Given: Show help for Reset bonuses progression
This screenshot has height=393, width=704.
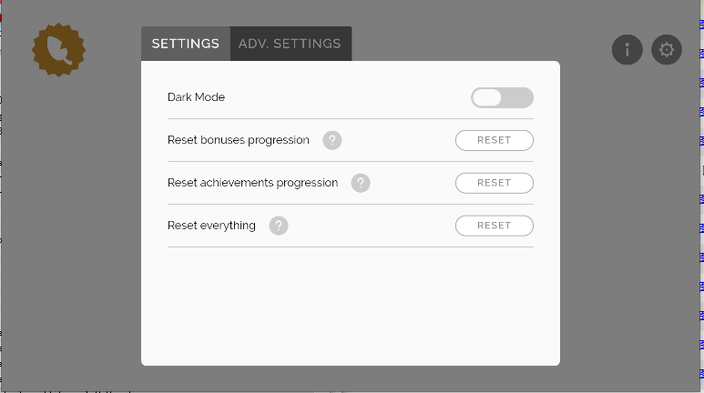Looking at the screenshot, I should (x=332, y=140).
